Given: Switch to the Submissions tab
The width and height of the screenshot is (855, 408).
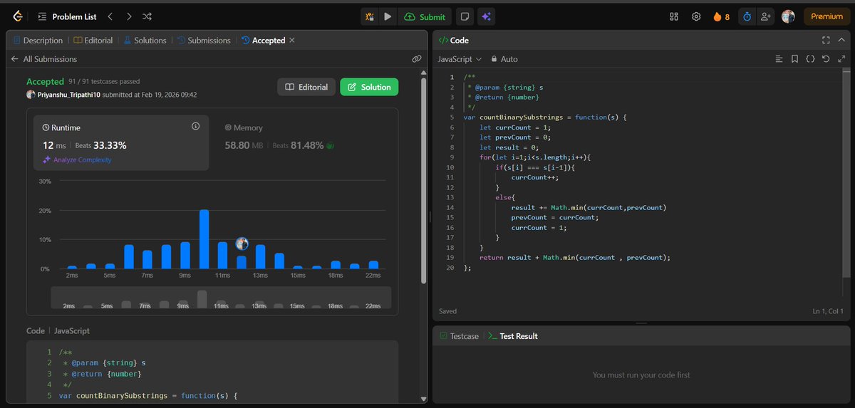Looking at the screenshot, I should [x=204, y=41].
